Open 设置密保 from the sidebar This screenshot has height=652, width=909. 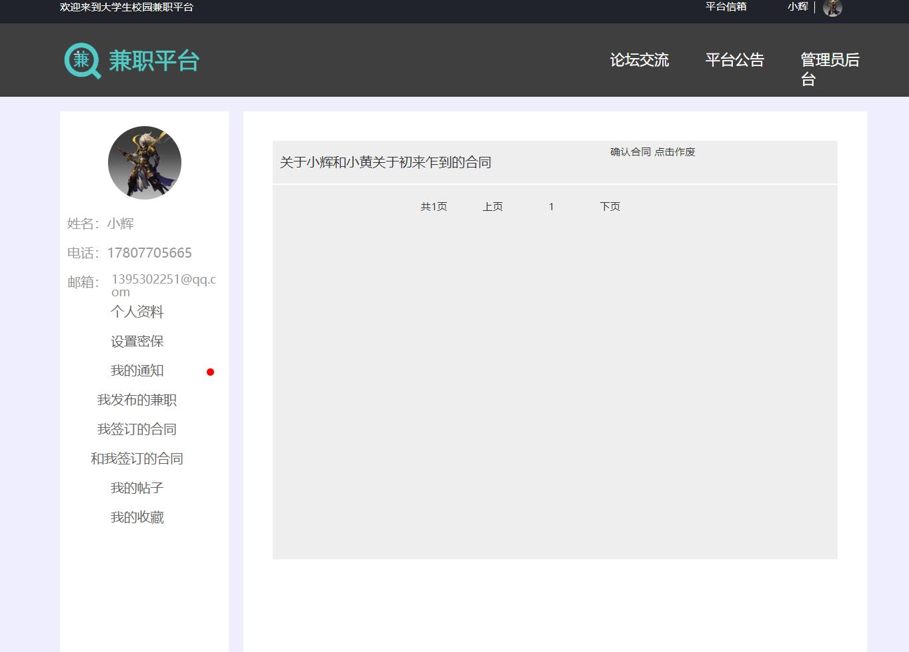click(137, 341)
